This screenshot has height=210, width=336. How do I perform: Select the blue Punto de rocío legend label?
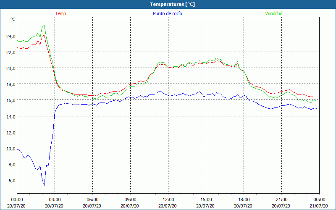pyautogui.click(x=167, y=13)
